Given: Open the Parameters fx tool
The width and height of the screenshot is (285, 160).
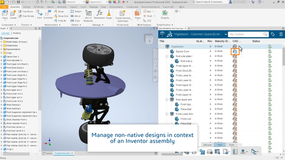Looking at the screenshot, I should (99, 15).
